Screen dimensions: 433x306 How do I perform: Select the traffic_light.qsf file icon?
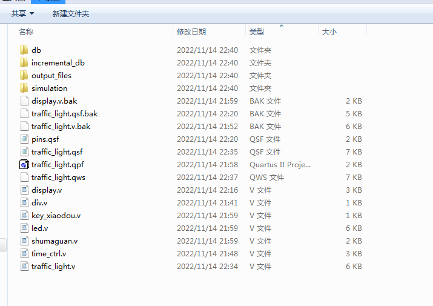click(x=24, y=151)
